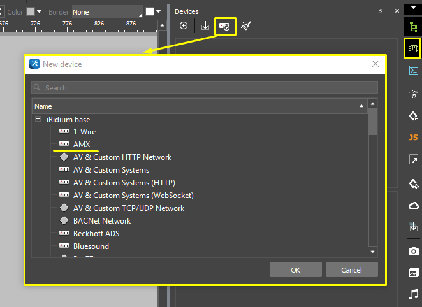Open the JS script editor icon
This screenshot has height=307, width=422.
pyautogui.click(x=413, y=138)
